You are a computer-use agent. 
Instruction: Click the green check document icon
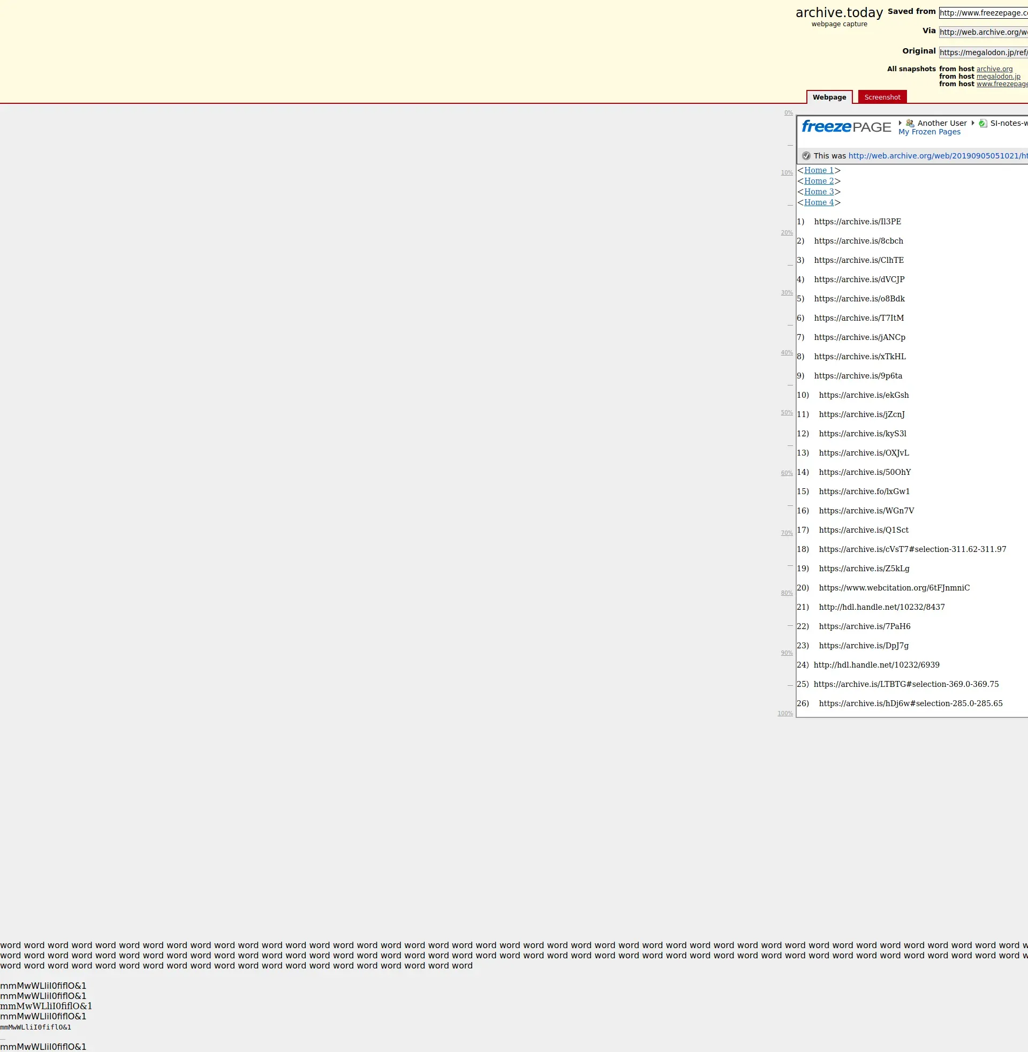pyautogui.click(x=982, y=123)
